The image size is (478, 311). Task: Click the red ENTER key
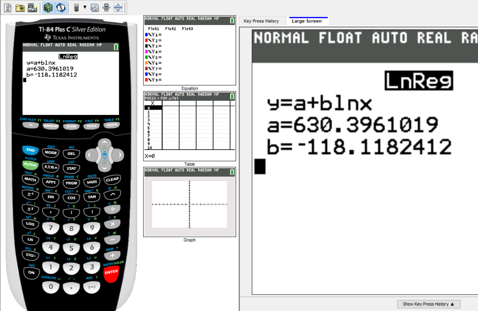click(x=111, y=274)
